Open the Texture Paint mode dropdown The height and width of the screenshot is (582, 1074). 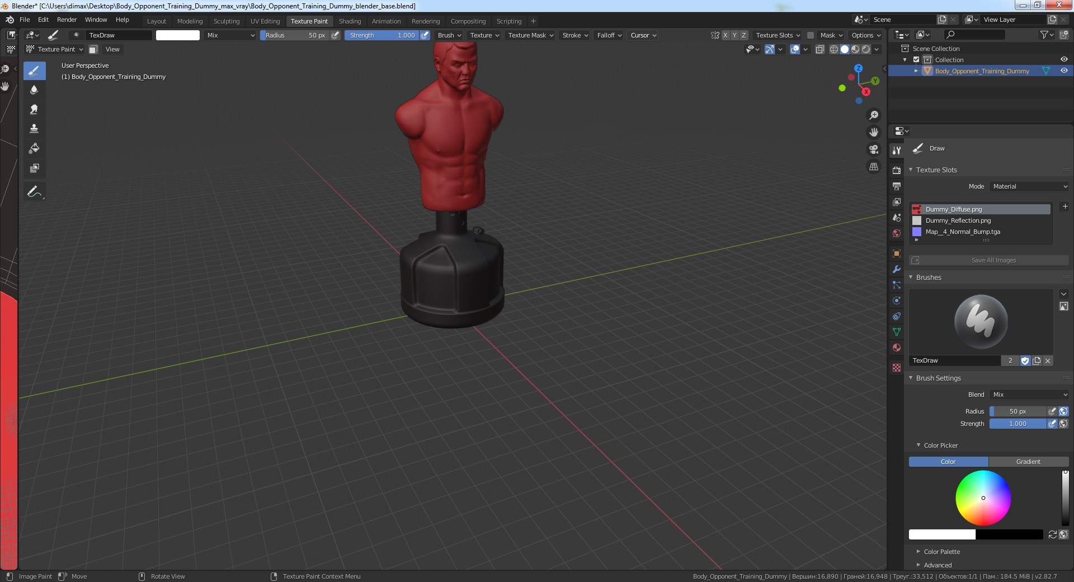click(55, 49)
